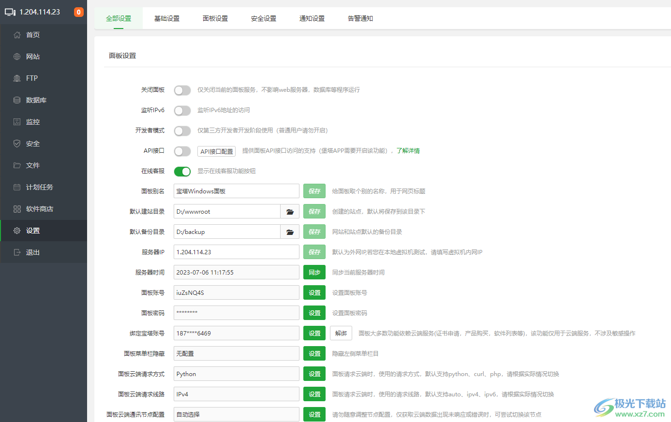Click the 面板云端通讯节点配置 field 自动选择
This screenshot has width=671, height=422.
click(237, 415)
